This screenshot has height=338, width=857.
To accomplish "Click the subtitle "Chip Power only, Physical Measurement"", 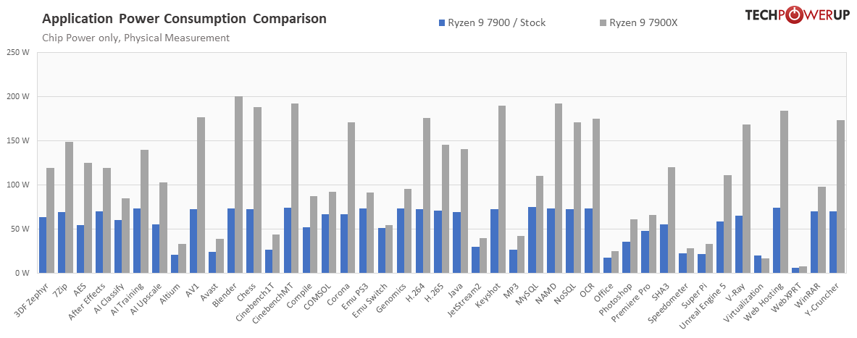I will pyautogui.click(x=135, y=38).
